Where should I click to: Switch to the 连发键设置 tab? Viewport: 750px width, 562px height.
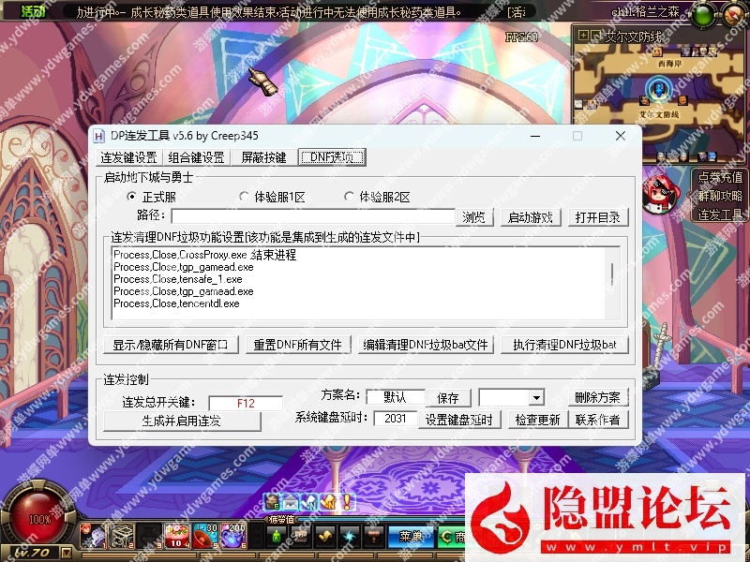[x=129, y=157]
